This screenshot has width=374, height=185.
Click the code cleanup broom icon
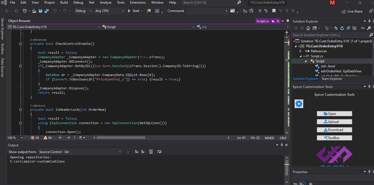pyautogui.click(x=80, y=138)
